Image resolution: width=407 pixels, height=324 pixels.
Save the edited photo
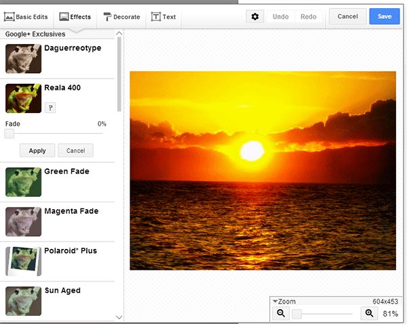[385, 16]
